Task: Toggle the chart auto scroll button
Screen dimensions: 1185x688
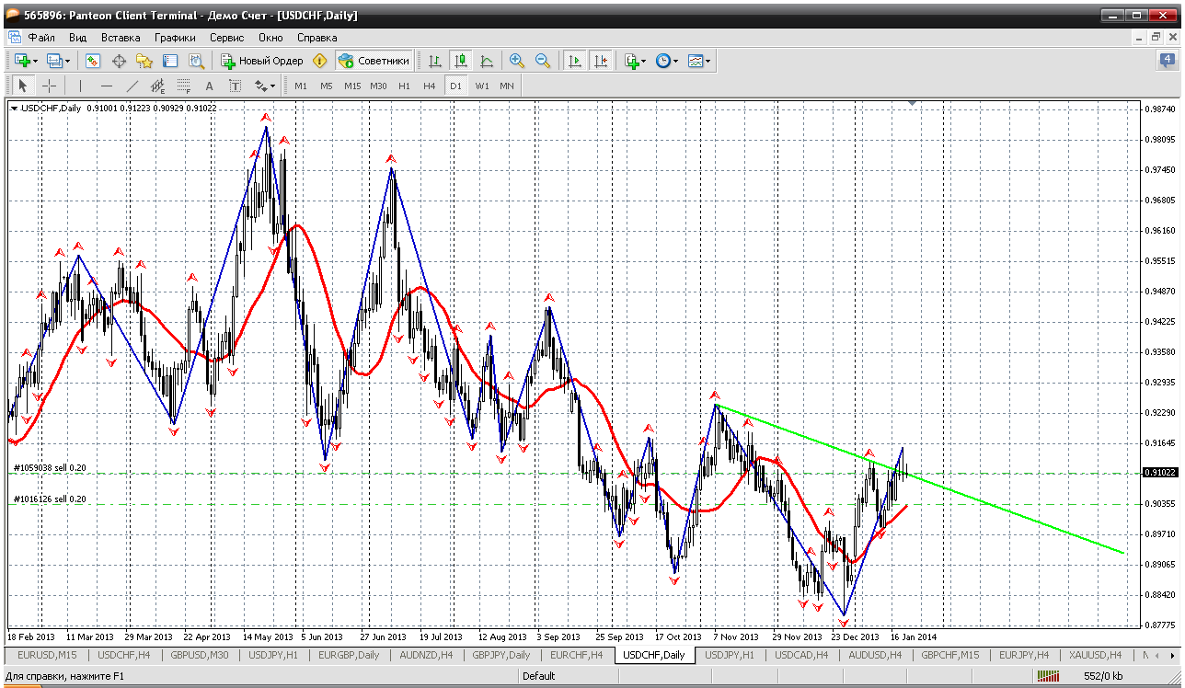Action: tap(575, 61)
